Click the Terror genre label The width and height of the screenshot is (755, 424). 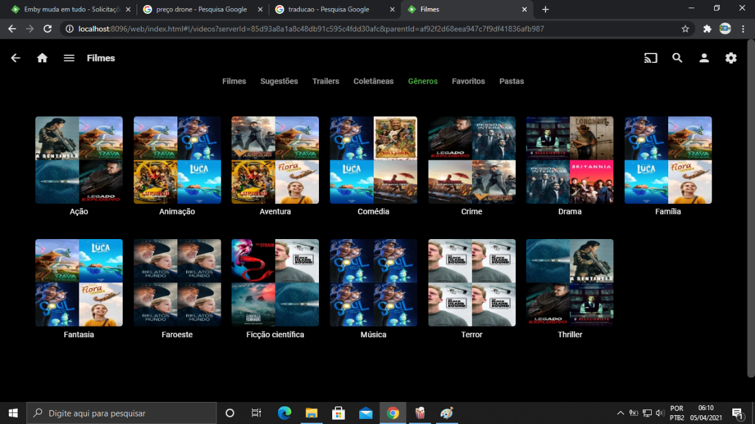471,335
